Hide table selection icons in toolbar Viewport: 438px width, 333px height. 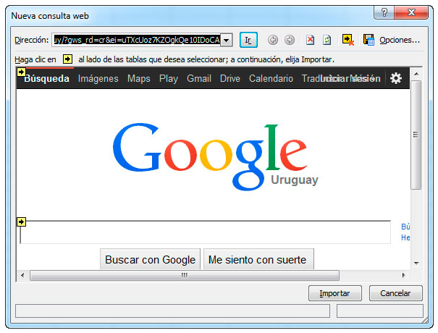tap(348, 40)
